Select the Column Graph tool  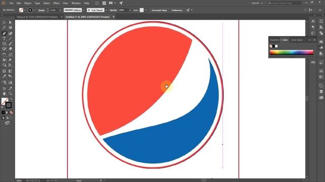10,82
